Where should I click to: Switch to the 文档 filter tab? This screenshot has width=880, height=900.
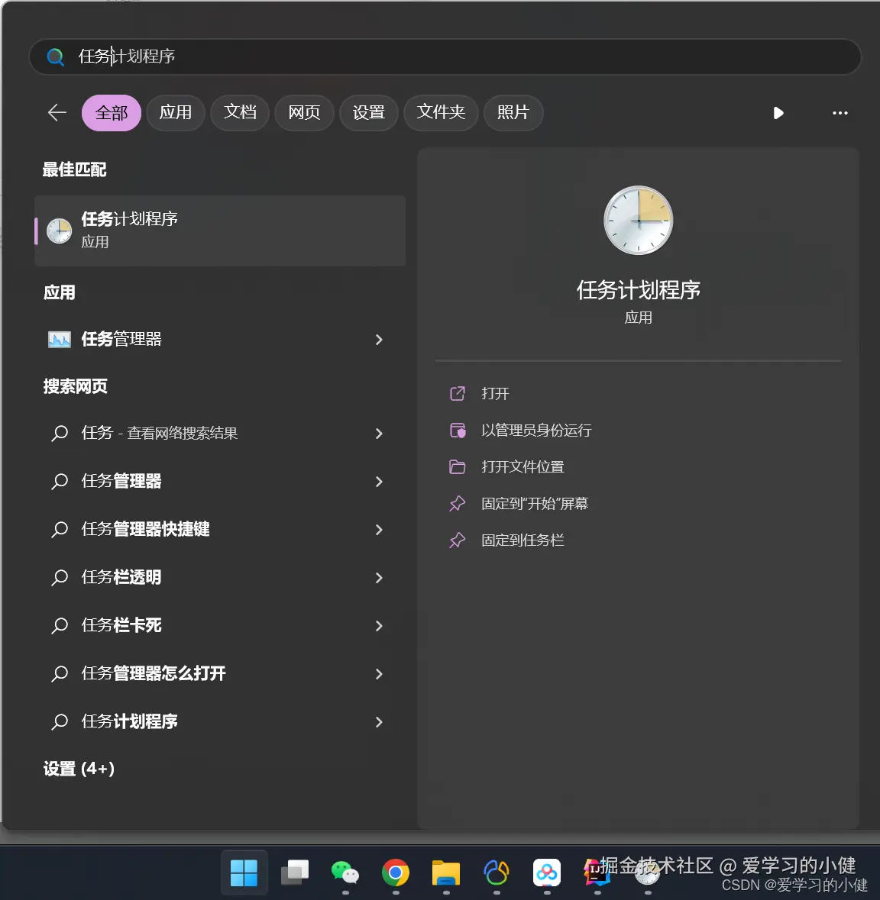click(x=239, y=112)
